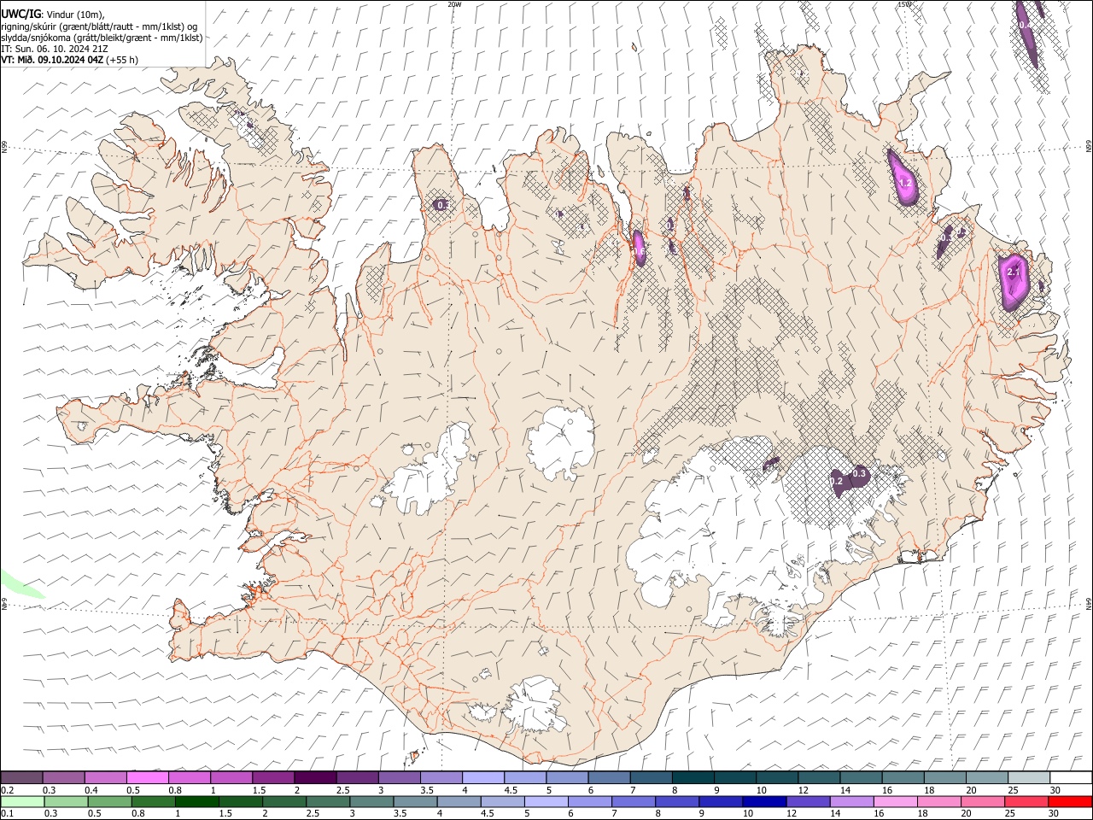Click the '0.6' snowfall value on the map
This screenshot has height=820, width=1093.
click(x=639, y=251)
